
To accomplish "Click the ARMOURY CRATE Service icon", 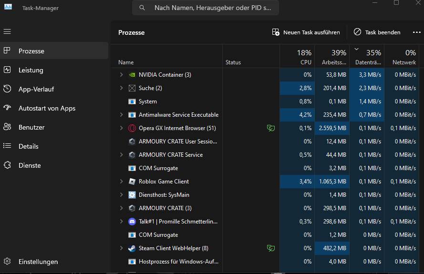I will click(x=132, y=155).
